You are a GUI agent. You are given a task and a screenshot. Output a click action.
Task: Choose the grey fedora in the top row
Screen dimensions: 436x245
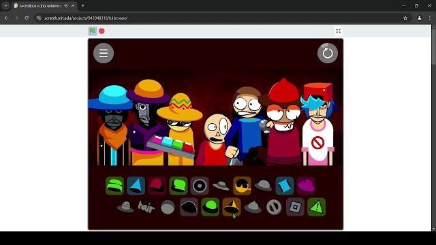pos(221,186)
